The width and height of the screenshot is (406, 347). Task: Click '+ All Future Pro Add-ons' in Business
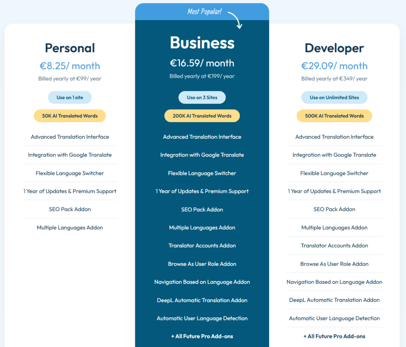pyautogui.click(x=202, y=336)
